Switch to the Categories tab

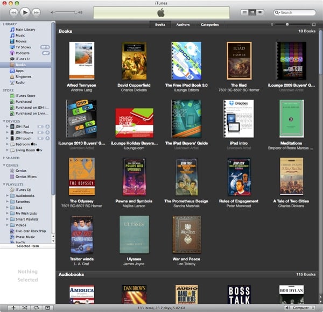[210, 25]
